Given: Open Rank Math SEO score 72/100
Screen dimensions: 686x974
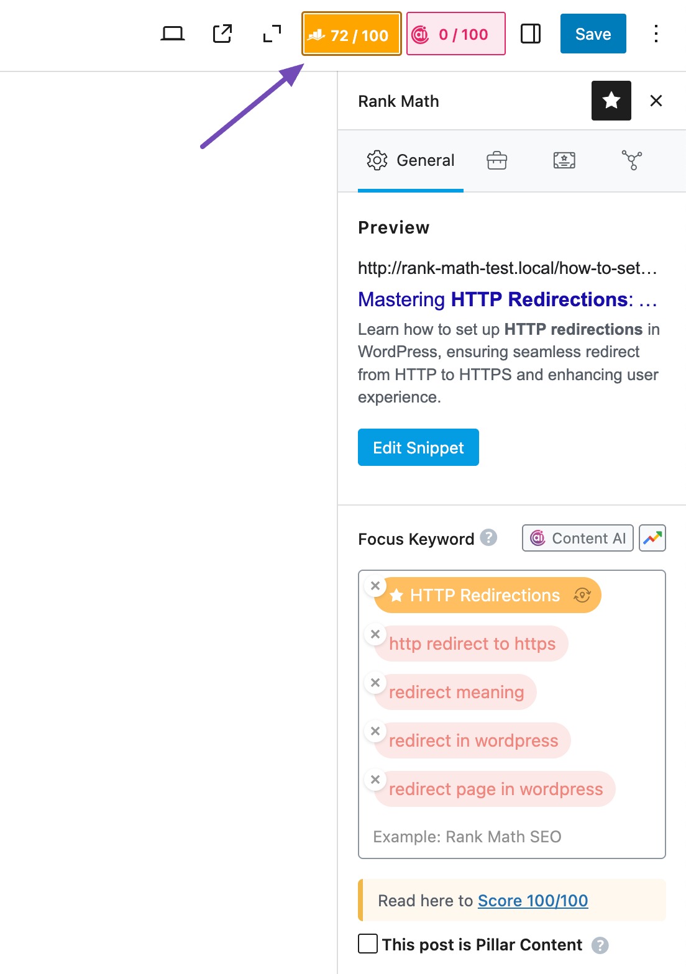Looking at the screenshot, I should (352, 34).
